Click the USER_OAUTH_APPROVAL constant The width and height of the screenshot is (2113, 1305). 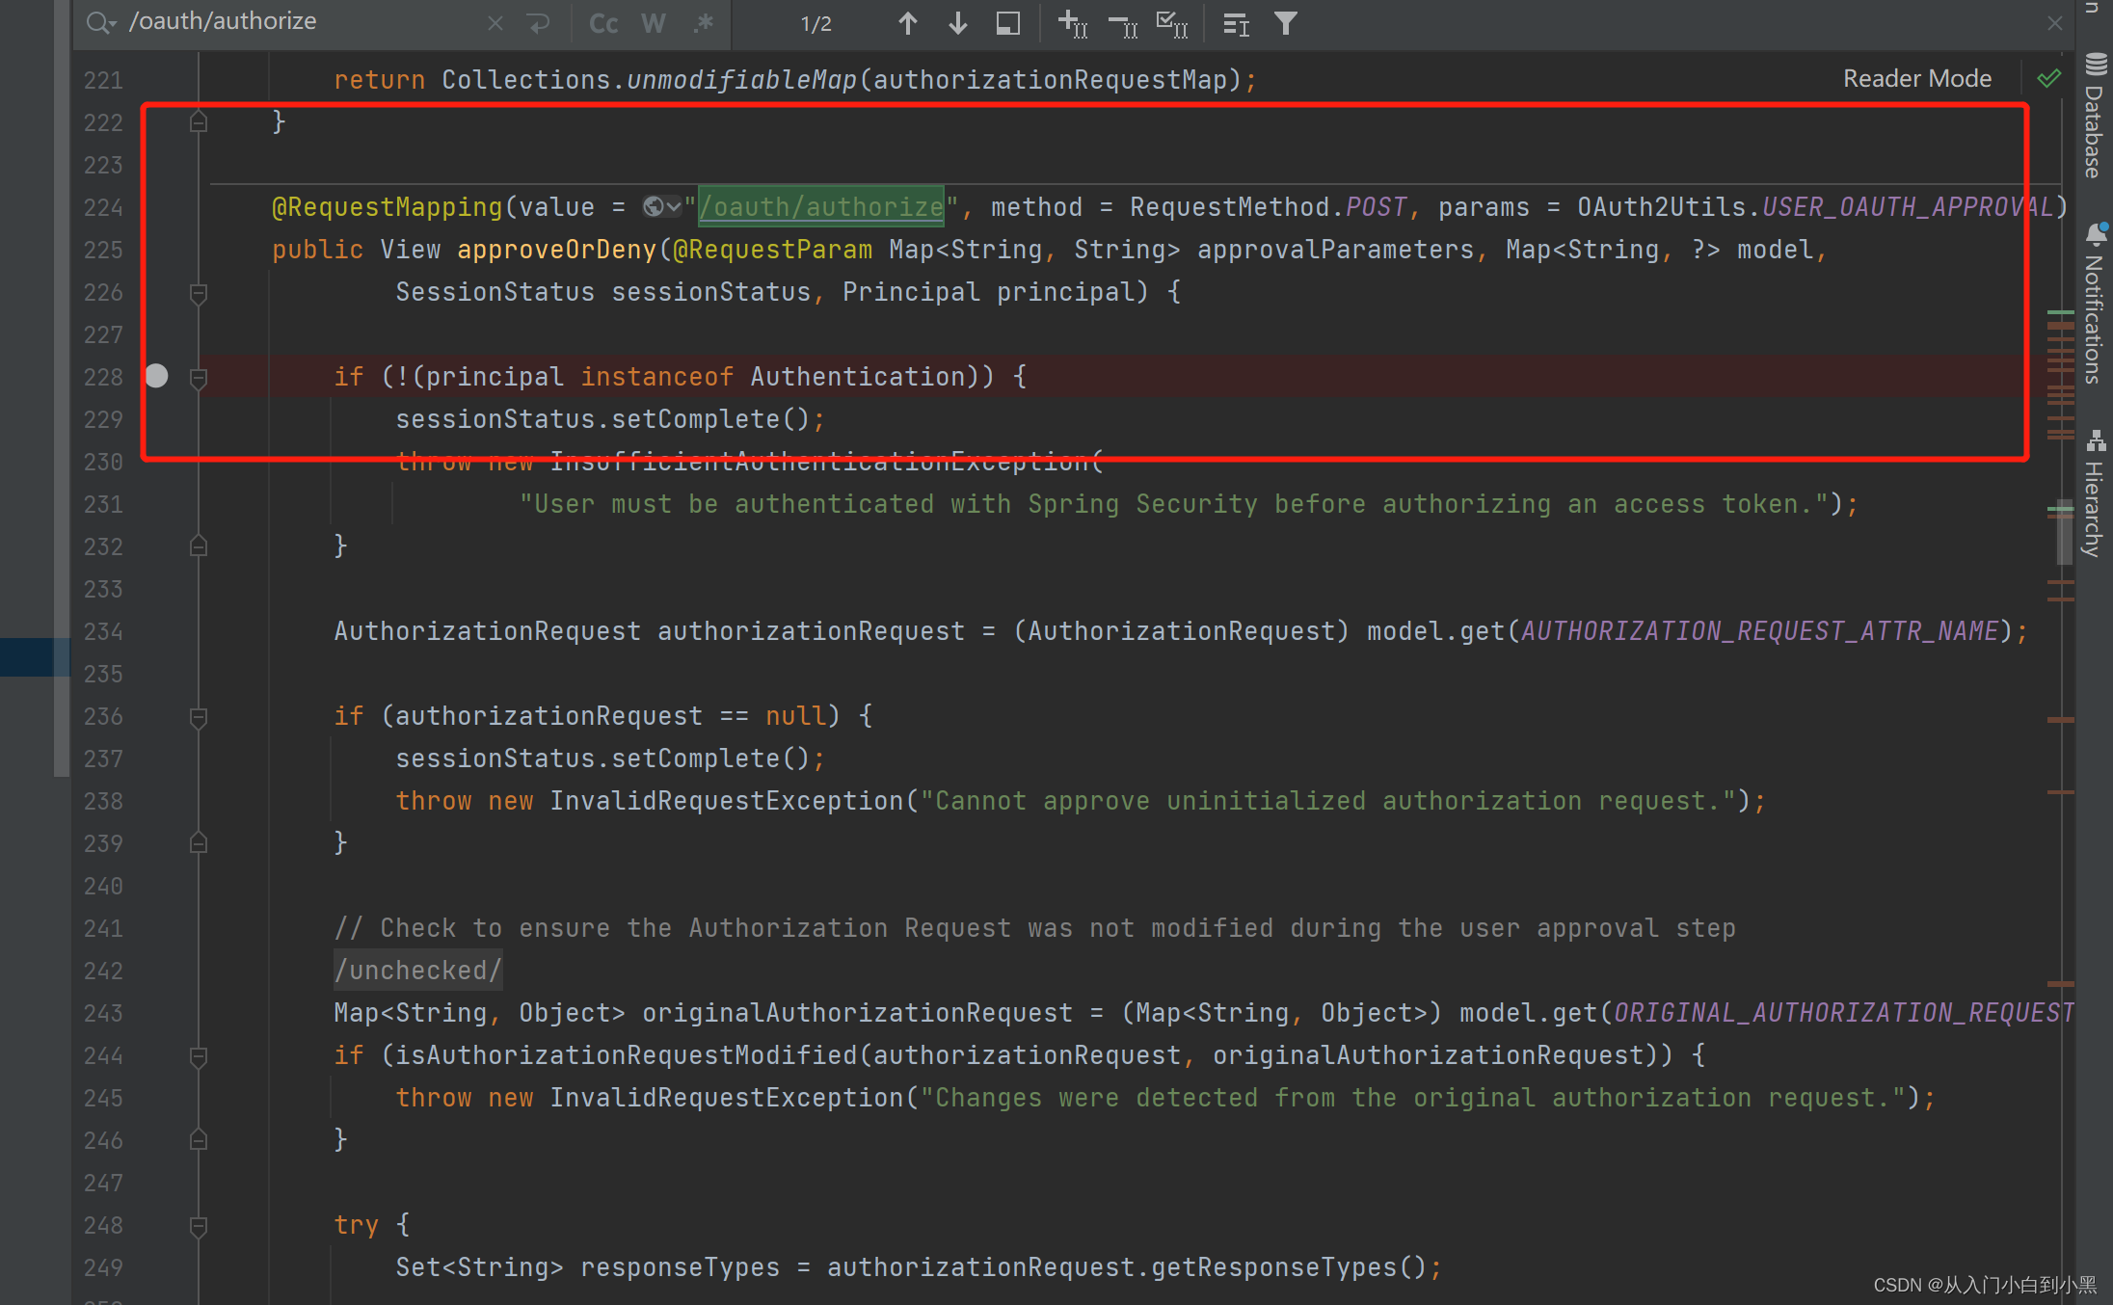pos(1908,206)
